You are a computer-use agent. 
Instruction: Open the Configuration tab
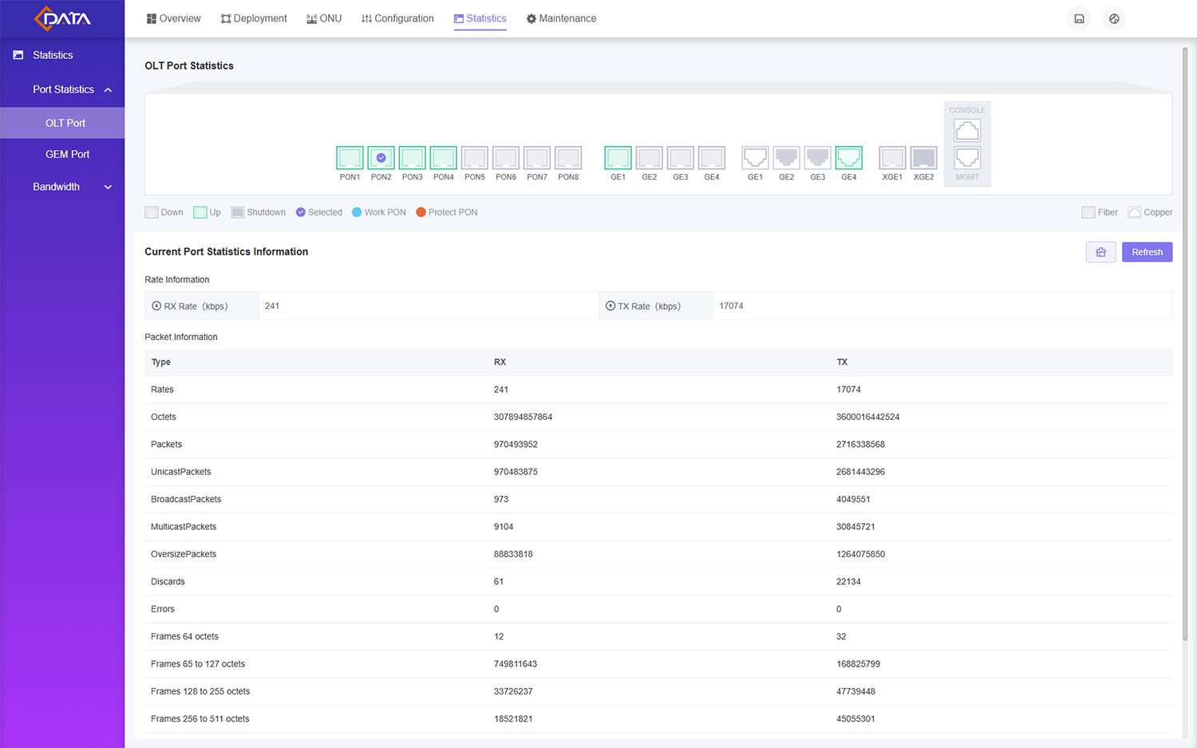pyautogui.click(x=397, y=18)
